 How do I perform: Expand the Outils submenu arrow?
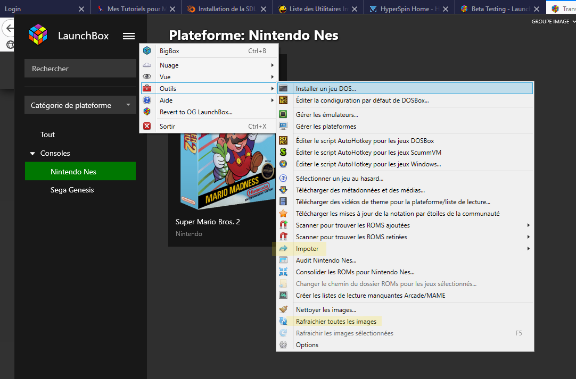[x=272, y=88]
